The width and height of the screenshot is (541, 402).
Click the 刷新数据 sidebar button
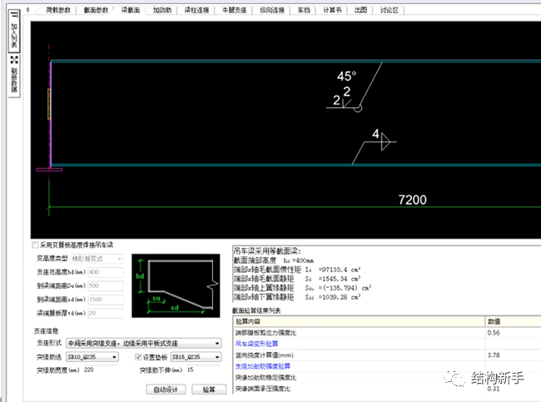point(14,76)
